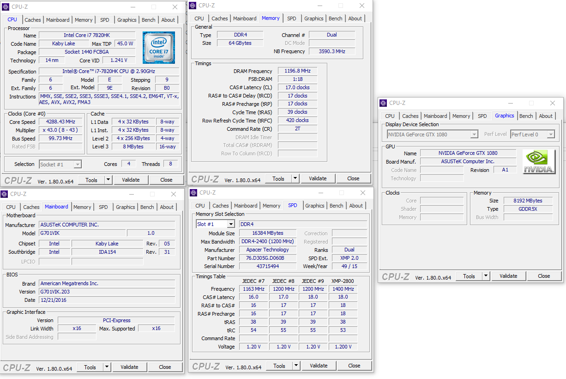Open the Slot #1 memory slot dropdown

216,224
